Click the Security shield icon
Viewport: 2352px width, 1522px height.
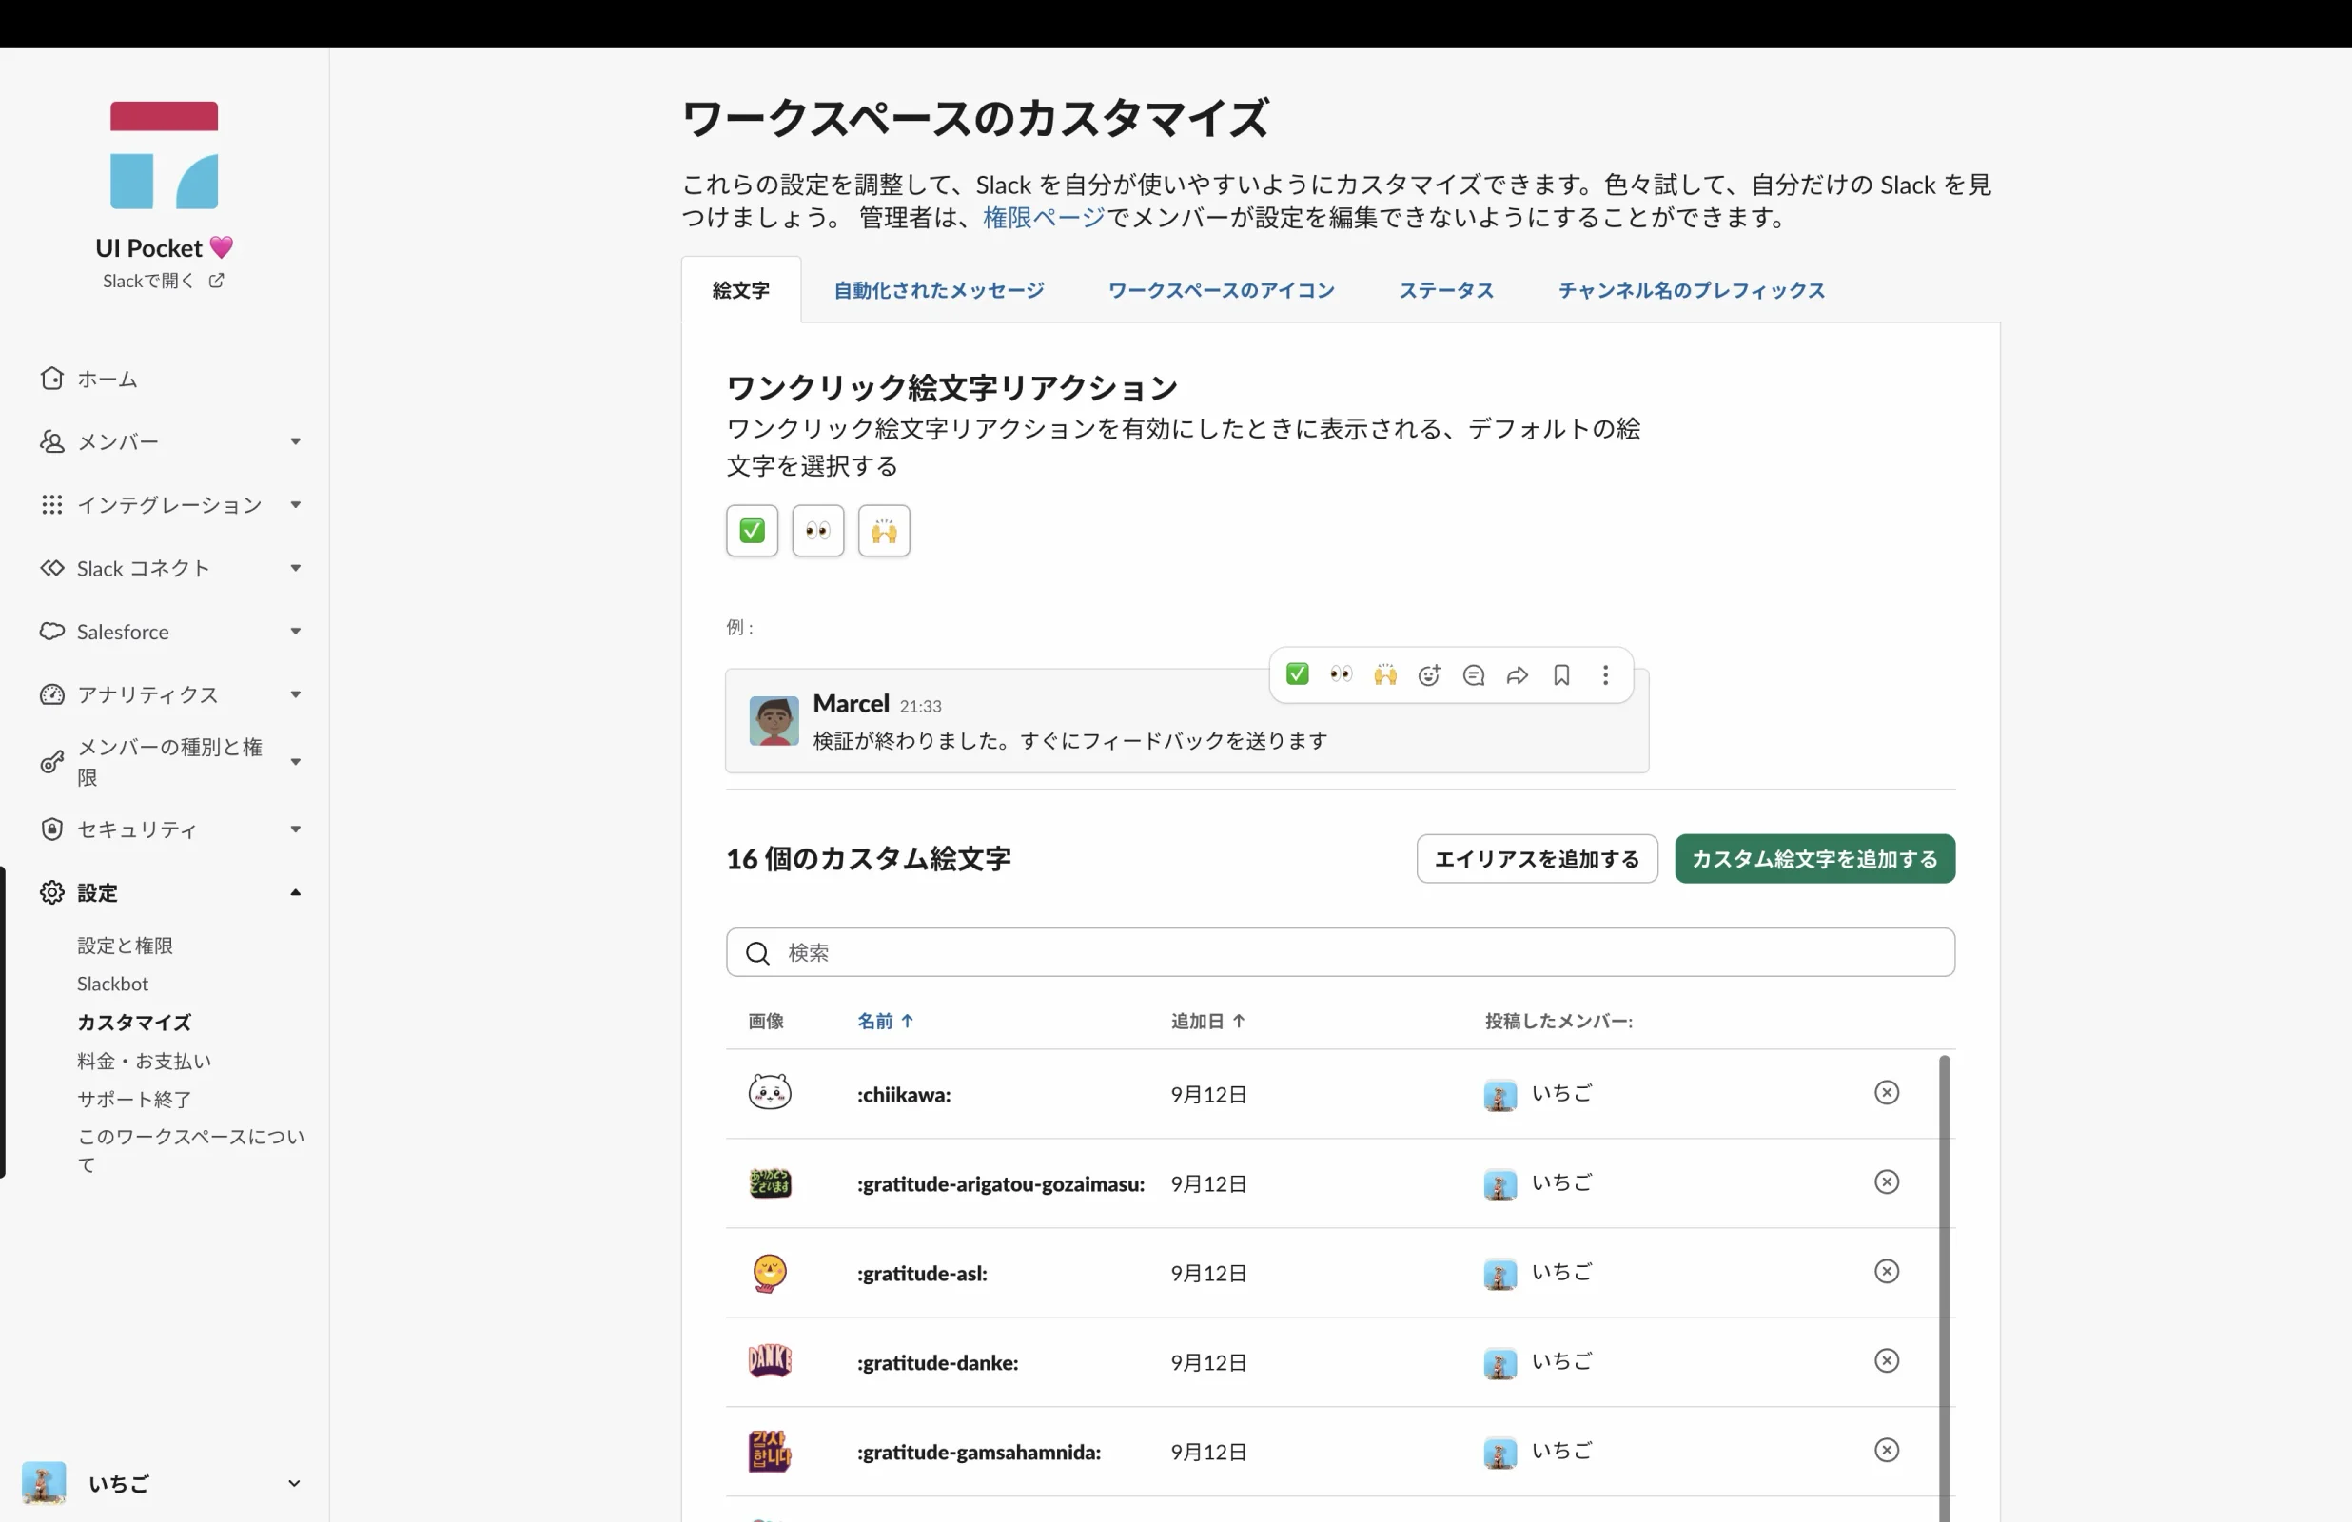(x=52, y=829)
